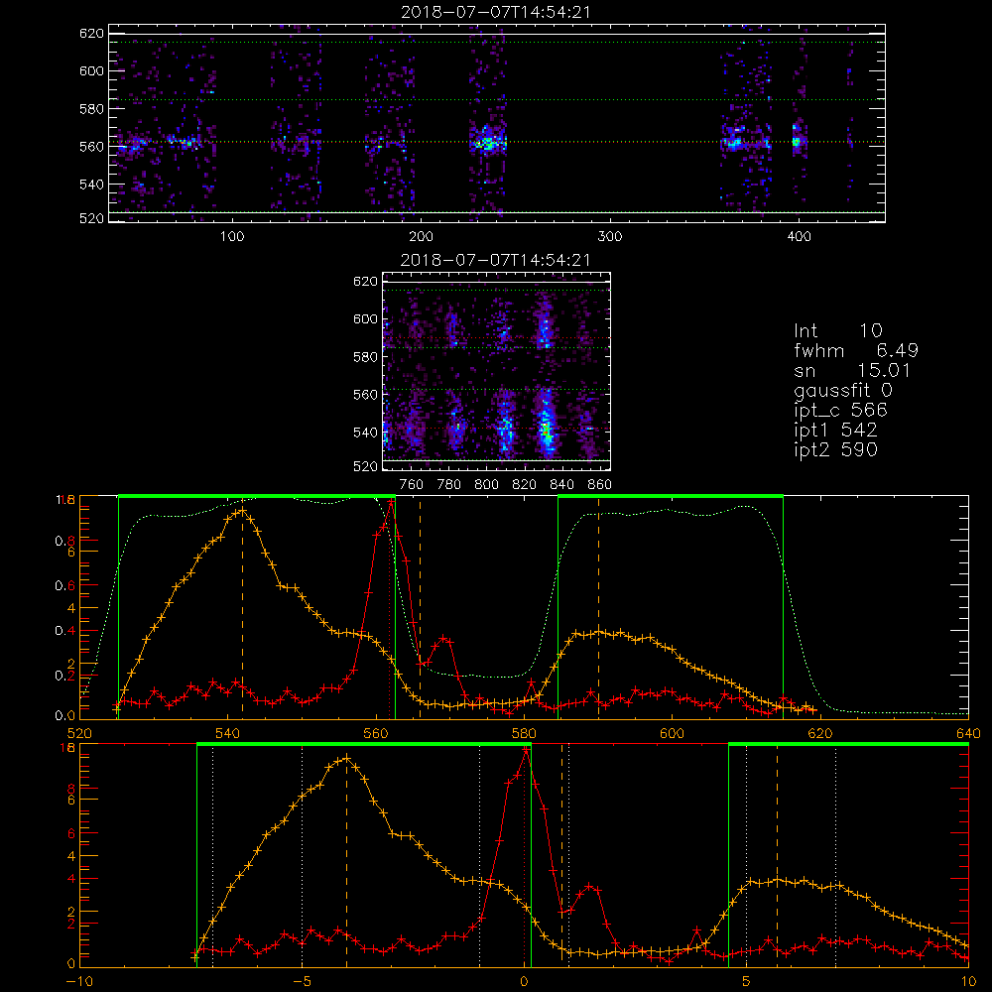Select the 'Int 10' readout text
This screenshot has height=992, width=992.
(x=837, y=330)
